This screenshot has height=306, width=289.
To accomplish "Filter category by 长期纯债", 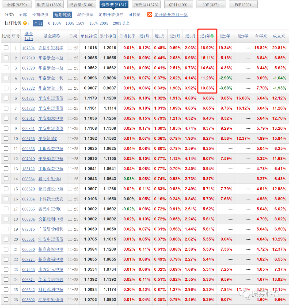I will click(x=40, y=15).
